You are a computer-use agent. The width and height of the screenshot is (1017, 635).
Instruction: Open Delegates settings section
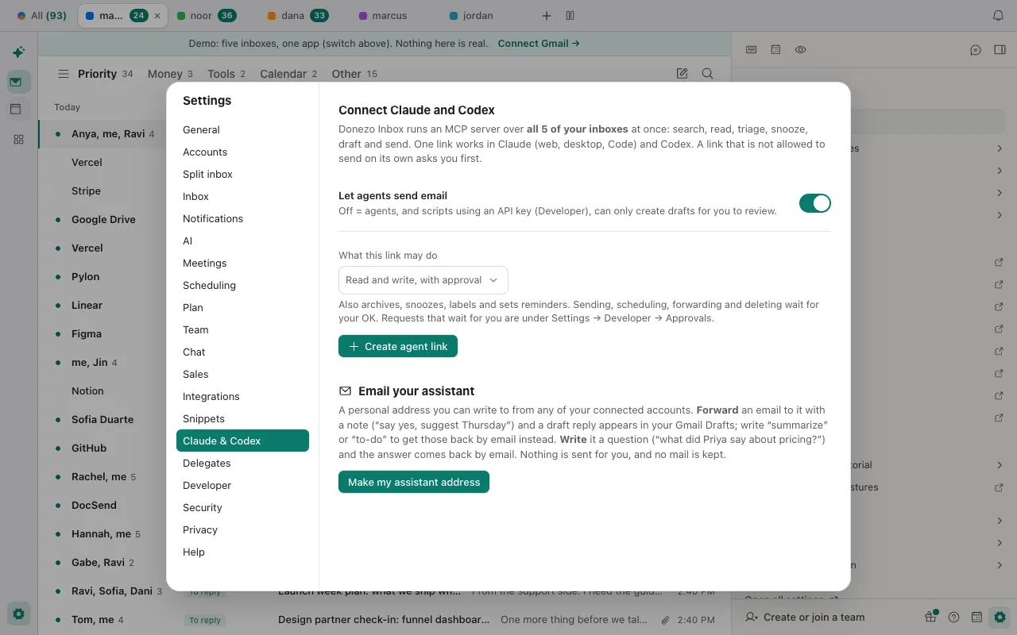(242, 463)
